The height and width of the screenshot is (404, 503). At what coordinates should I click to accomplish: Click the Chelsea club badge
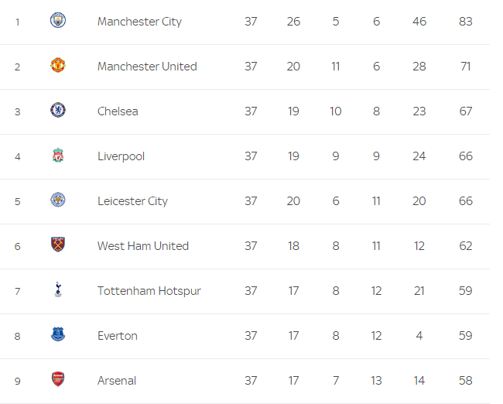tap(58, 111)
